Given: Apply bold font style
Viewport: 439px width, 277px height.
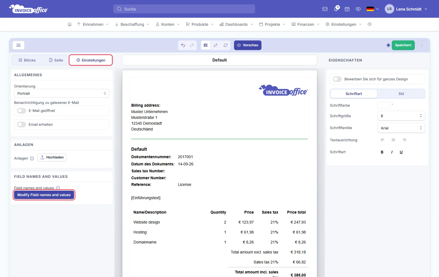Looking at the screenshot, I should [x=382, y=152].
